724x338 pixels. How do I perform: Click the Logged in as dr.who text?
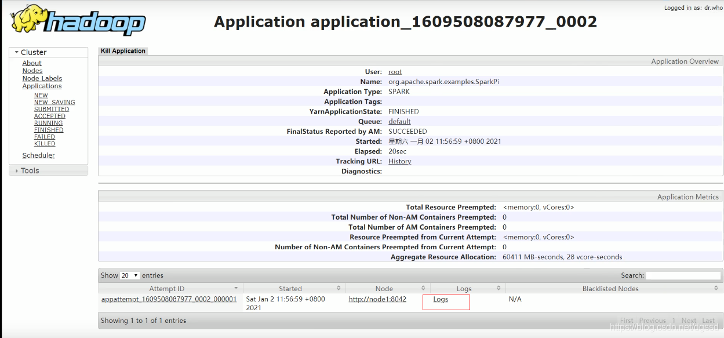(x=693, y=8)
